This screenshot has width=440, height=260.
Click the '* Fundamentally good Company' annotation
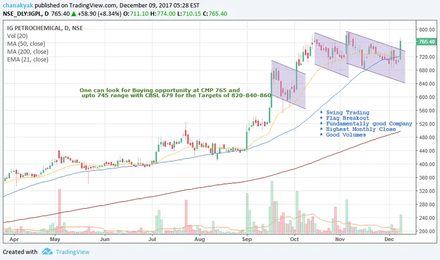pyautogui.click(x=366, y=124)
